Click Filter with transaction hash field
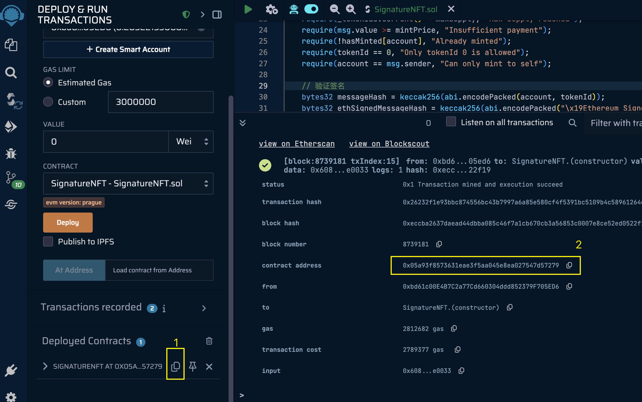 613,123
